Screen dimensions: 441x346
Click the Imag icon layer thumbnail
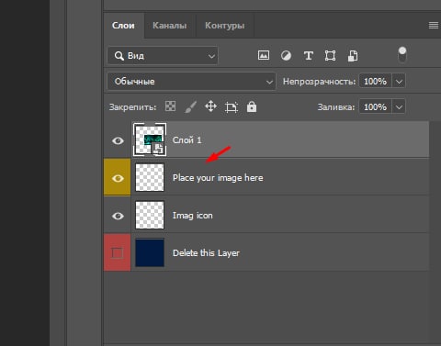[150, 215]
